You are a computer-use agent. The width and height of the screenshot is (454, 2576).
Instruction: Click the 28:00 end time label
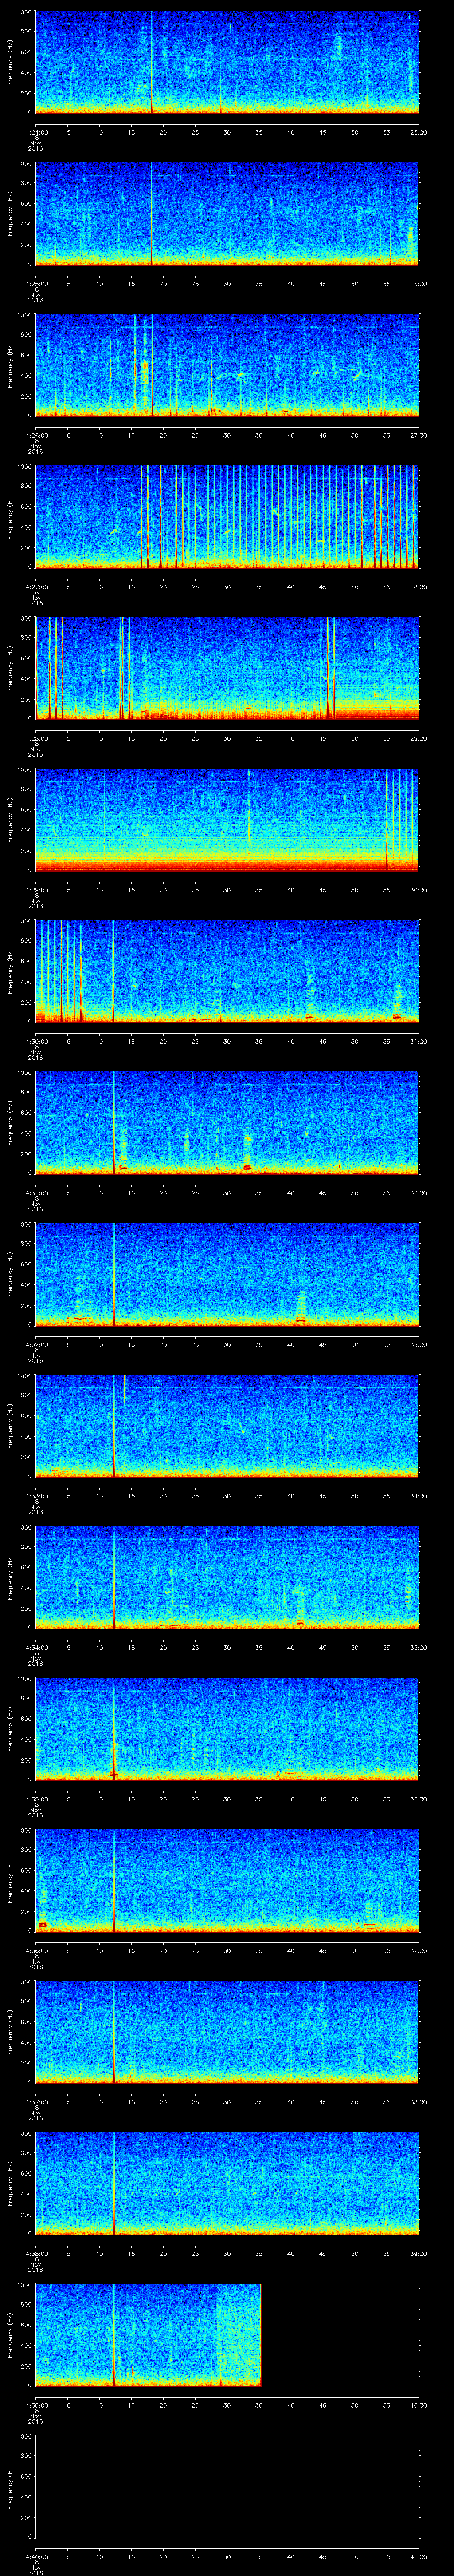click(x=418, y=587)
